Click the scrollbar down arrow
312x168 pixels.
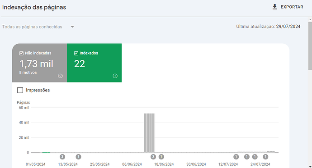(310, 166)
